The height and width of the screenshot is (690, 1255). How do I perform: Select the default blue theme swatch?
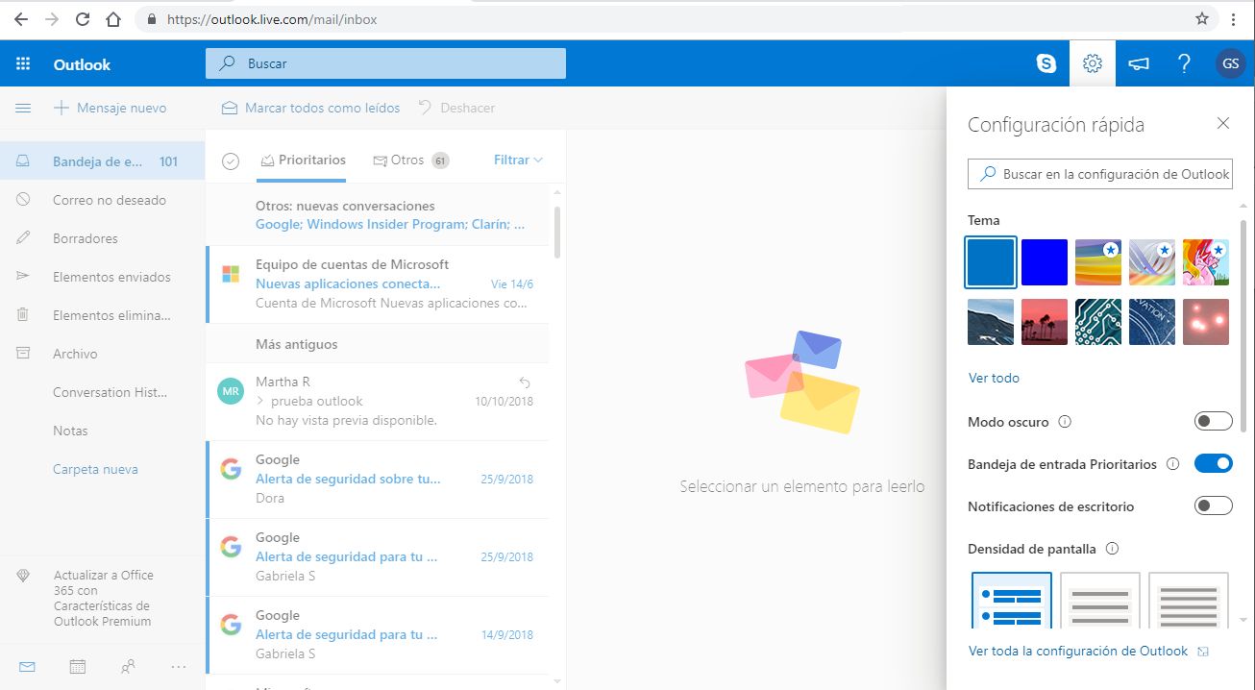991,262
